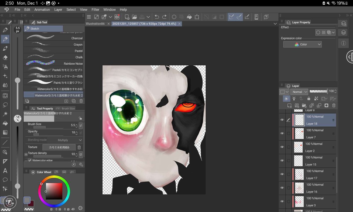Hide Layer 15 using its visibility eye

tap(282, 161)
